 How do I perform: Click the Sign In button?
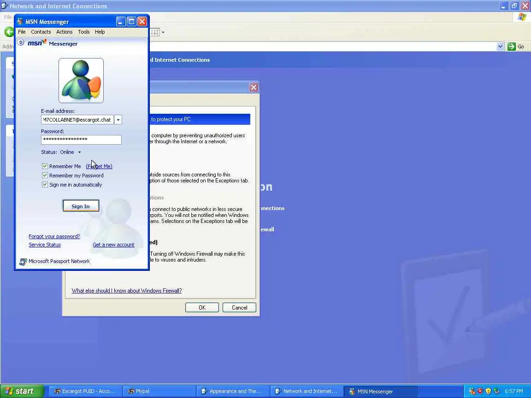coord(81,206)
